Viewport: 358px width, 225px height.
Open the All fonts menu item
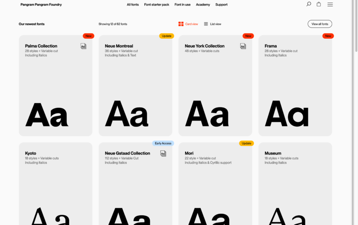[133, 5]
